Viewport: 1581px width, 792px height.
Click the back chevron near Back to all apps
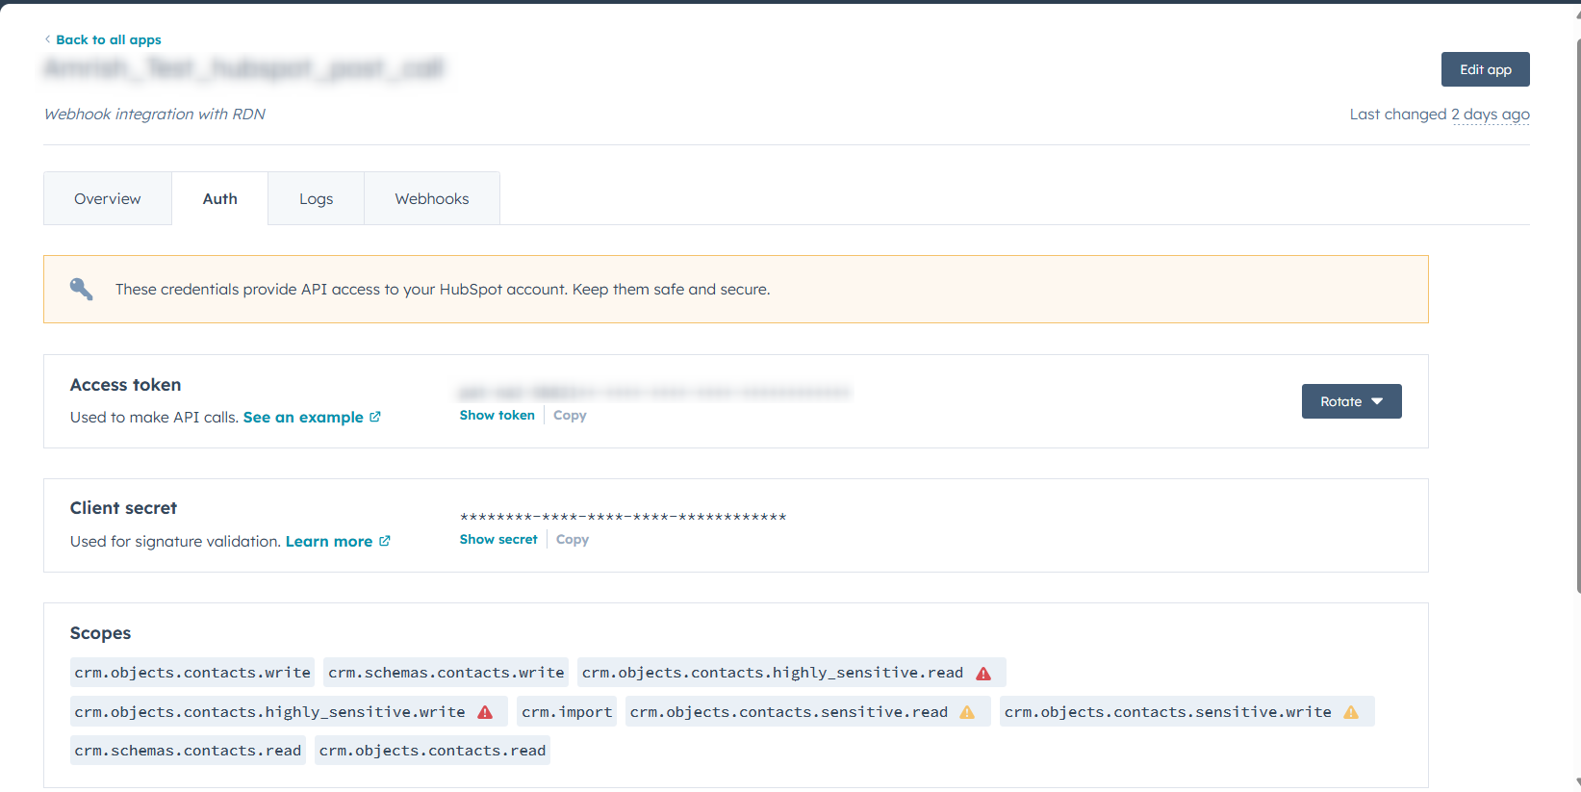(48, 39)
